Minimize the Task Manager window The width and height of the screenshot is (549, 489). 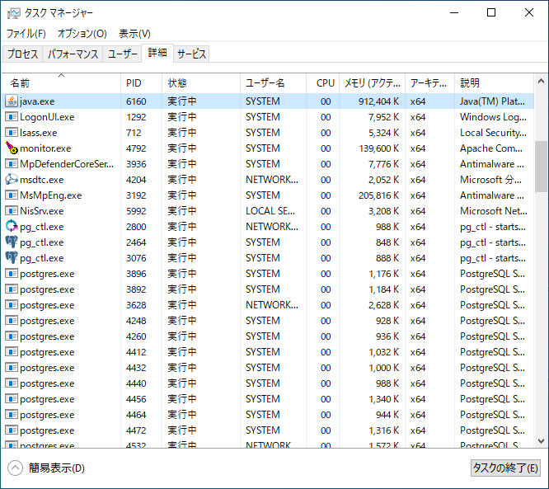[454, 13]
